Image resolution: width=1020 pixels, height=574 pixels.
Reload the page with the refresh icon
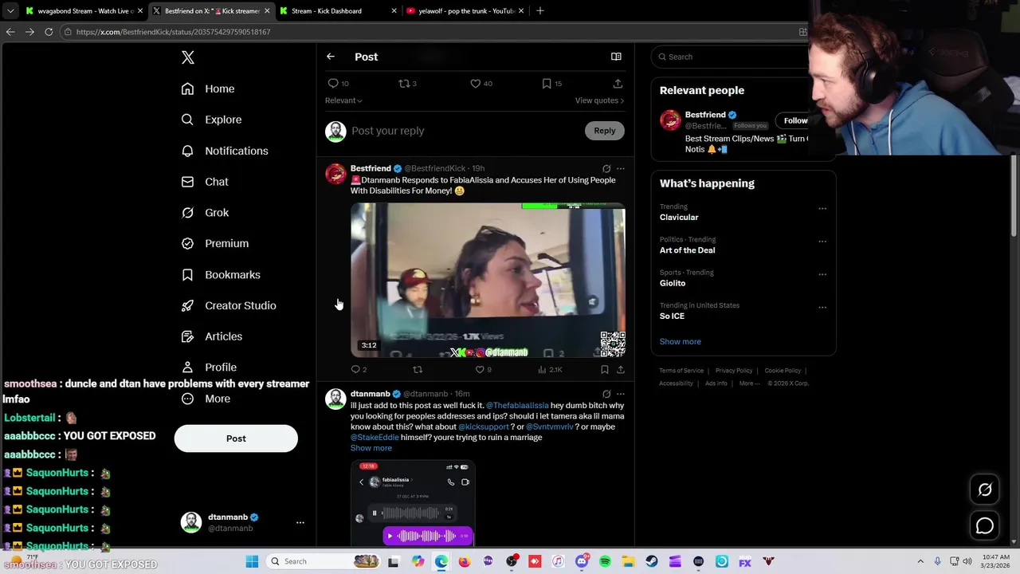tap(49, 32)
